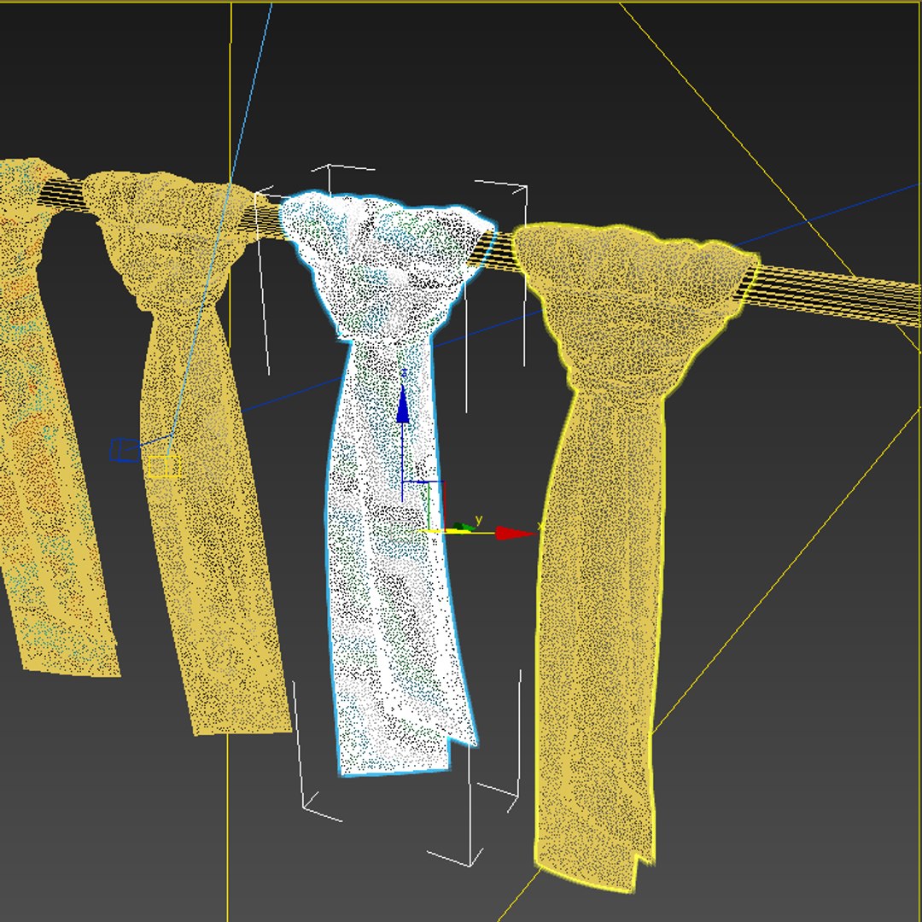922x922 pixels.
Task: Select the blue camera helper box
Action: (x=125, y=450)
